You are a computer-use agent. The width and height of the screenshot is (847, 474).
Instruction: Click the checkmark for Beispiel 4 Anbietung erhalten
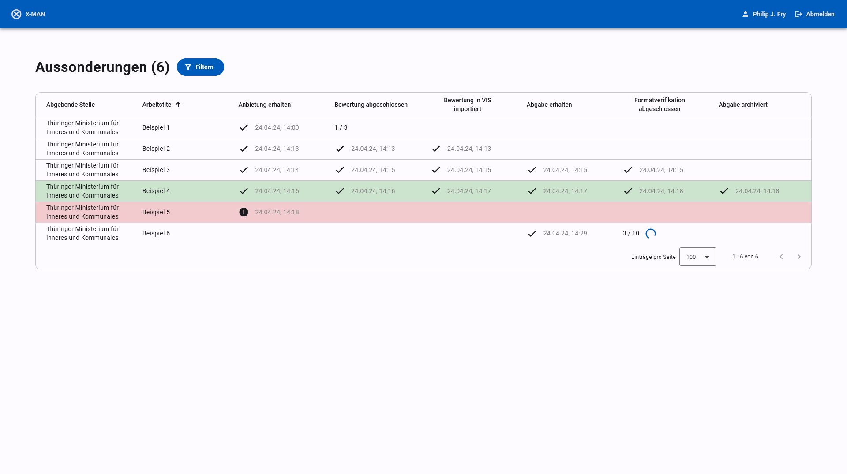point(244,191)
